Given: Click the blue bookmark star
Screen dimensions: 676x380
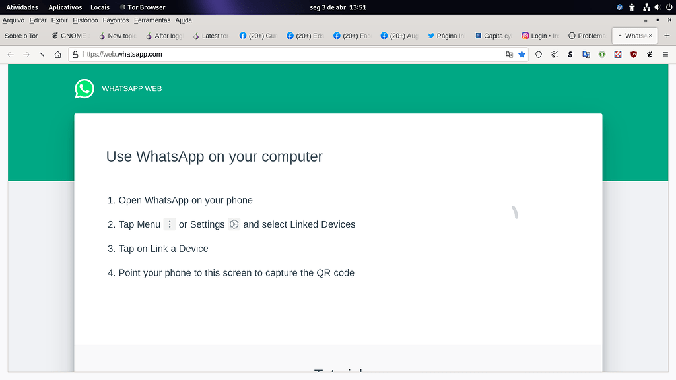Looking at the screenshot, I should pos(522,54).
